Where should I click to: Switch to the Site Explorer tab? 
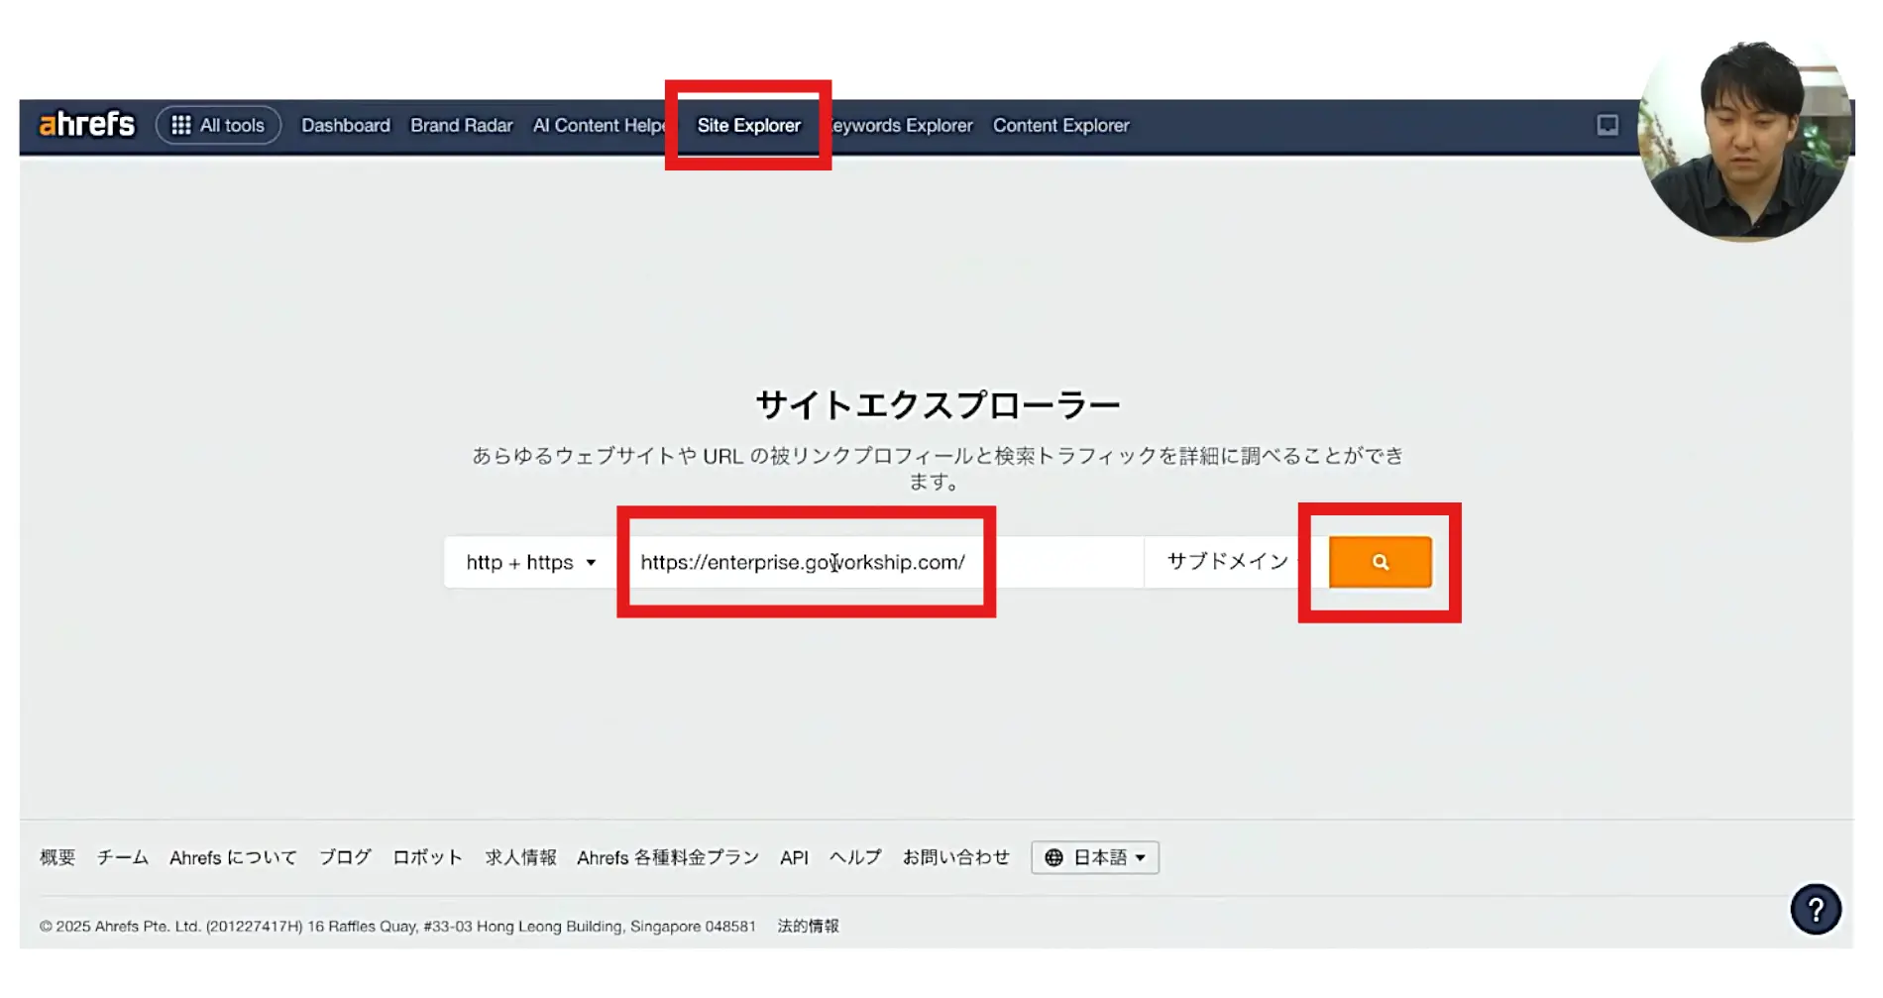pos(748,126)
